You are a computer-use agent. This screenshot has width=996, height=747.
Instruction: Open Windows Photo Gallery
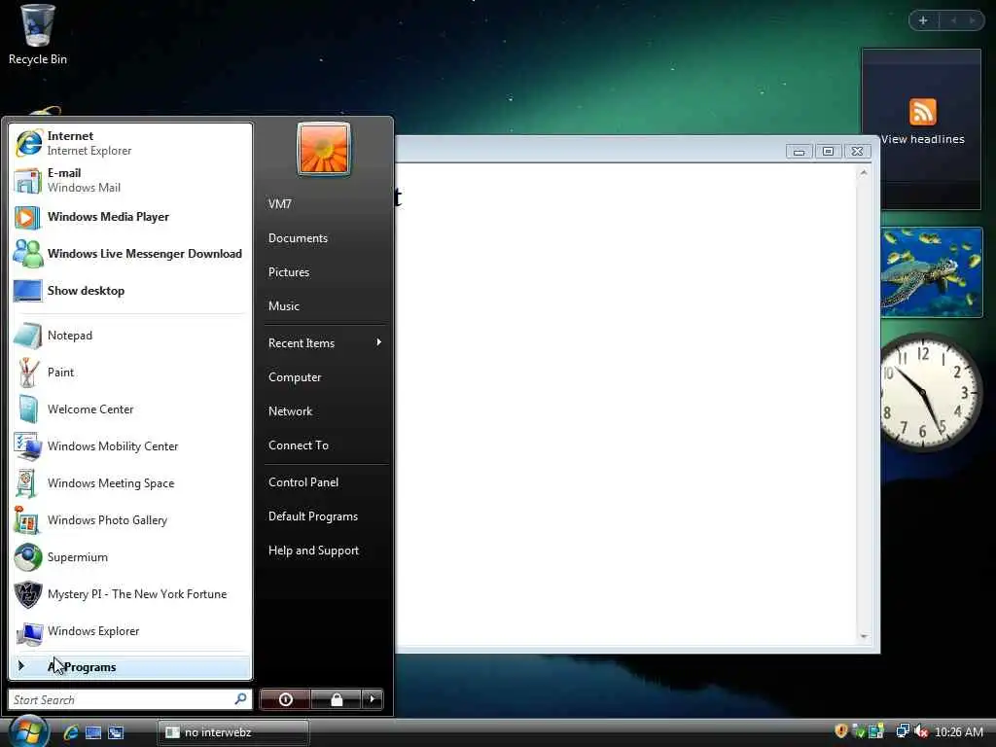130,519
